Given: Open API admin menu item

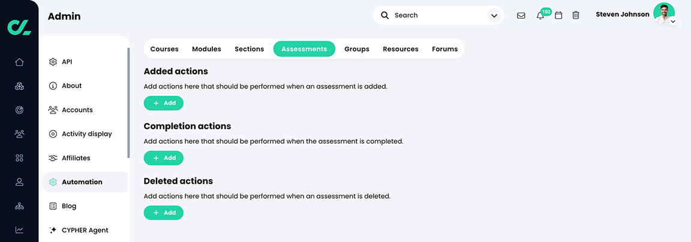Looking at the screenshot, I should (x=84, y=62).
